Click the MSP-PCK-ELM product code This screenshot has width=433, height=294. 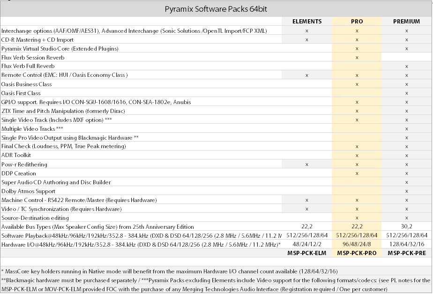306,253
